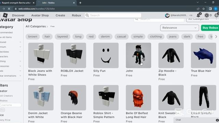Click the magnifier icon in top search
This screenshot has width=219, height=123.
tap(87, 15)
